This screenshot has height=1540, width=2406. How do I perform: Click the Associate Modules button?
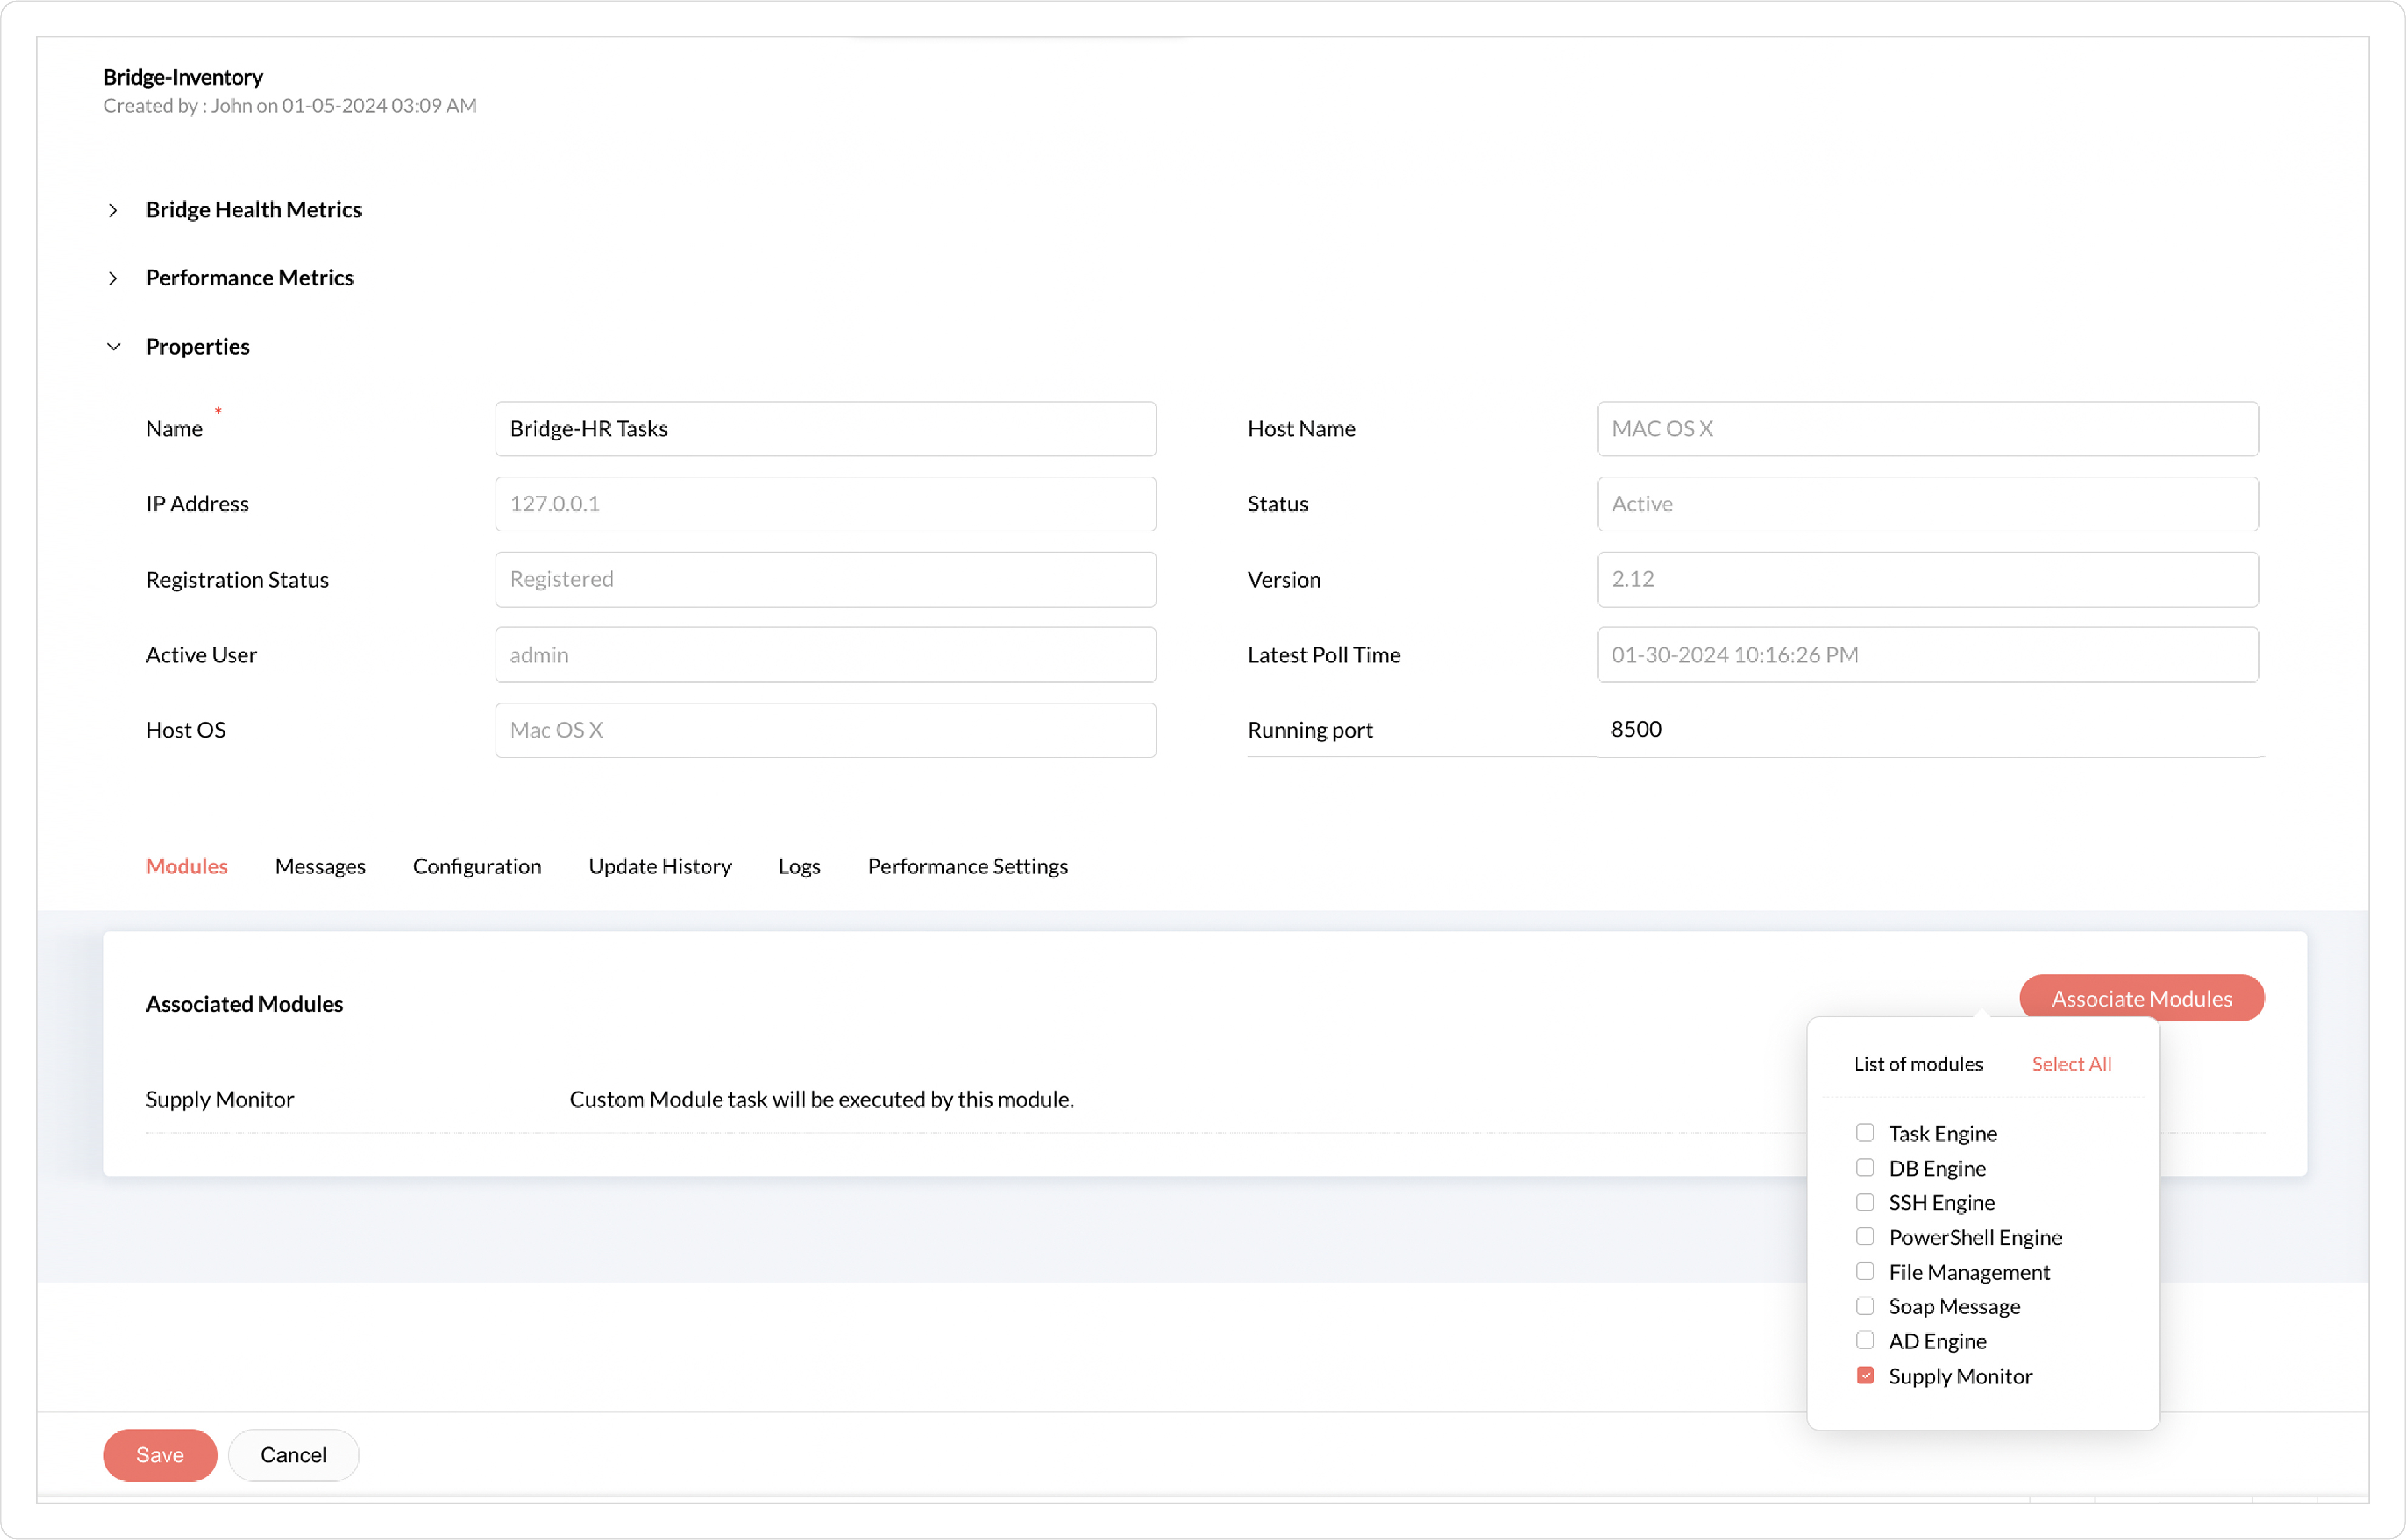[x=2141, y=998]
